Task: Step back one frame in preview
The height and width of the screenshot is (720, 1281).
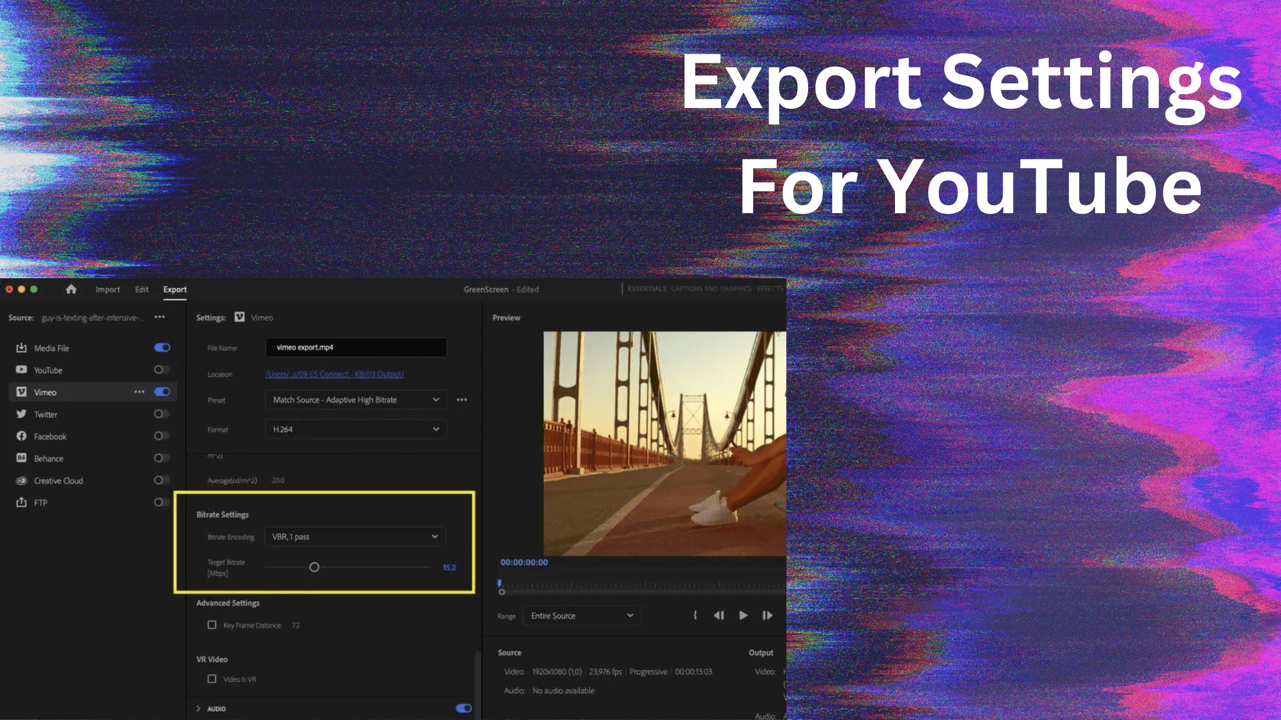Action: 719,615
